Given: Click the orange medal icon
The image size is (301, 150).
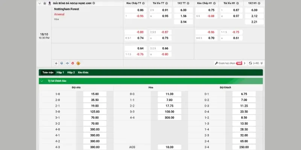Looking at the screenshot, I should pos(78,63).
